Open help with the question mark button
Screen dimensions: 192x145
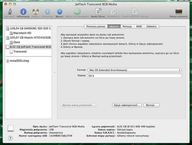click(10, 138)
